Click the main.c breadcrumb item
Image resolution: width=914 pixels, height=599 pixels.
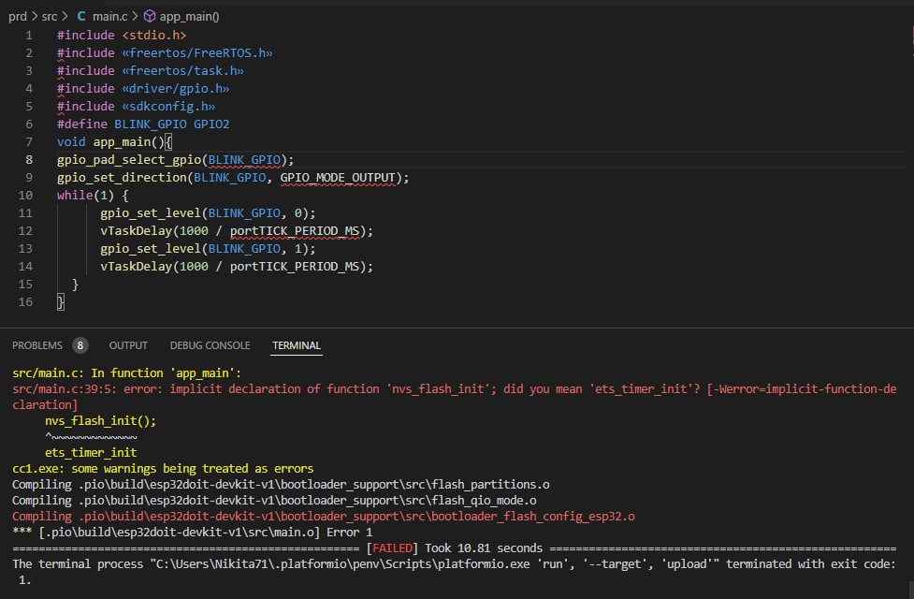(111, 16)
